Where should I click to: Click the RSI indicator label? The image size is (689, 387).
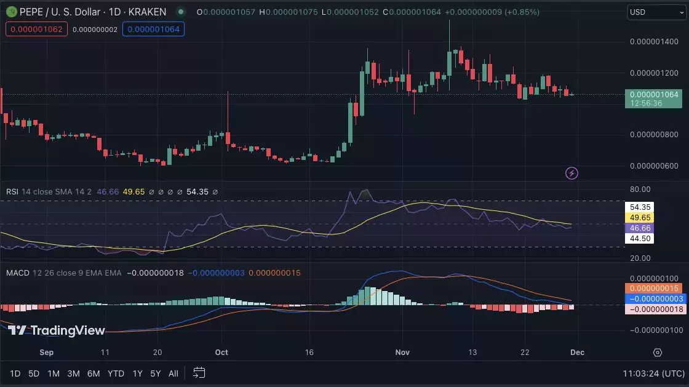pos(12,192)
